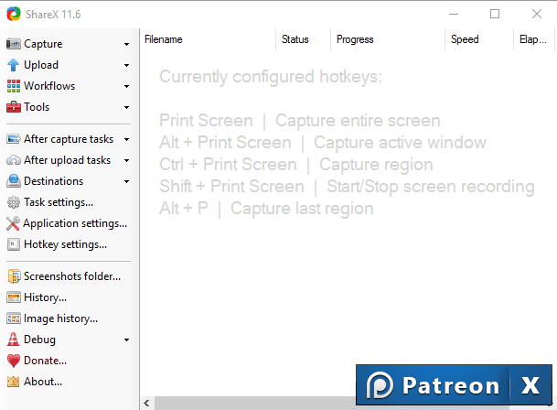Expand the After capture tasks arrow
The image size is (557, 410).
[x=126, y=139]
